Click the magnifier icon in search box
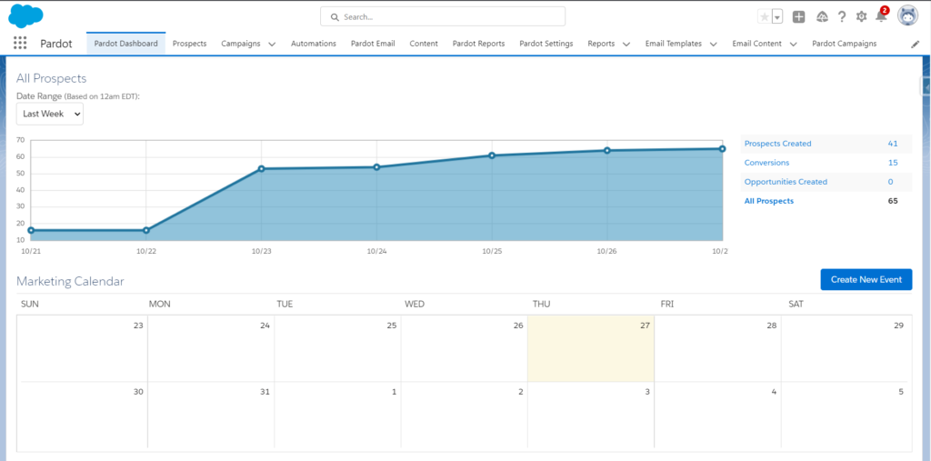 click(335, 17)
